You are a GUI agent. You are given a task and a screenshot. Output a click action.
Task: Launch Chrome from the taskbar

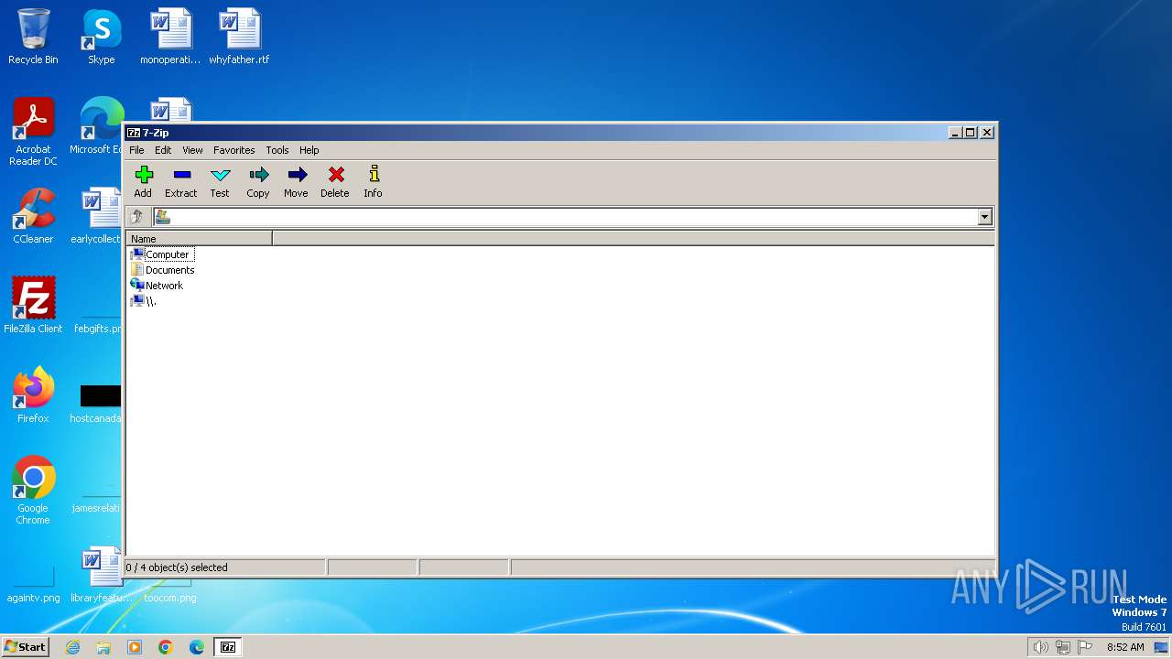coord(166,647)
